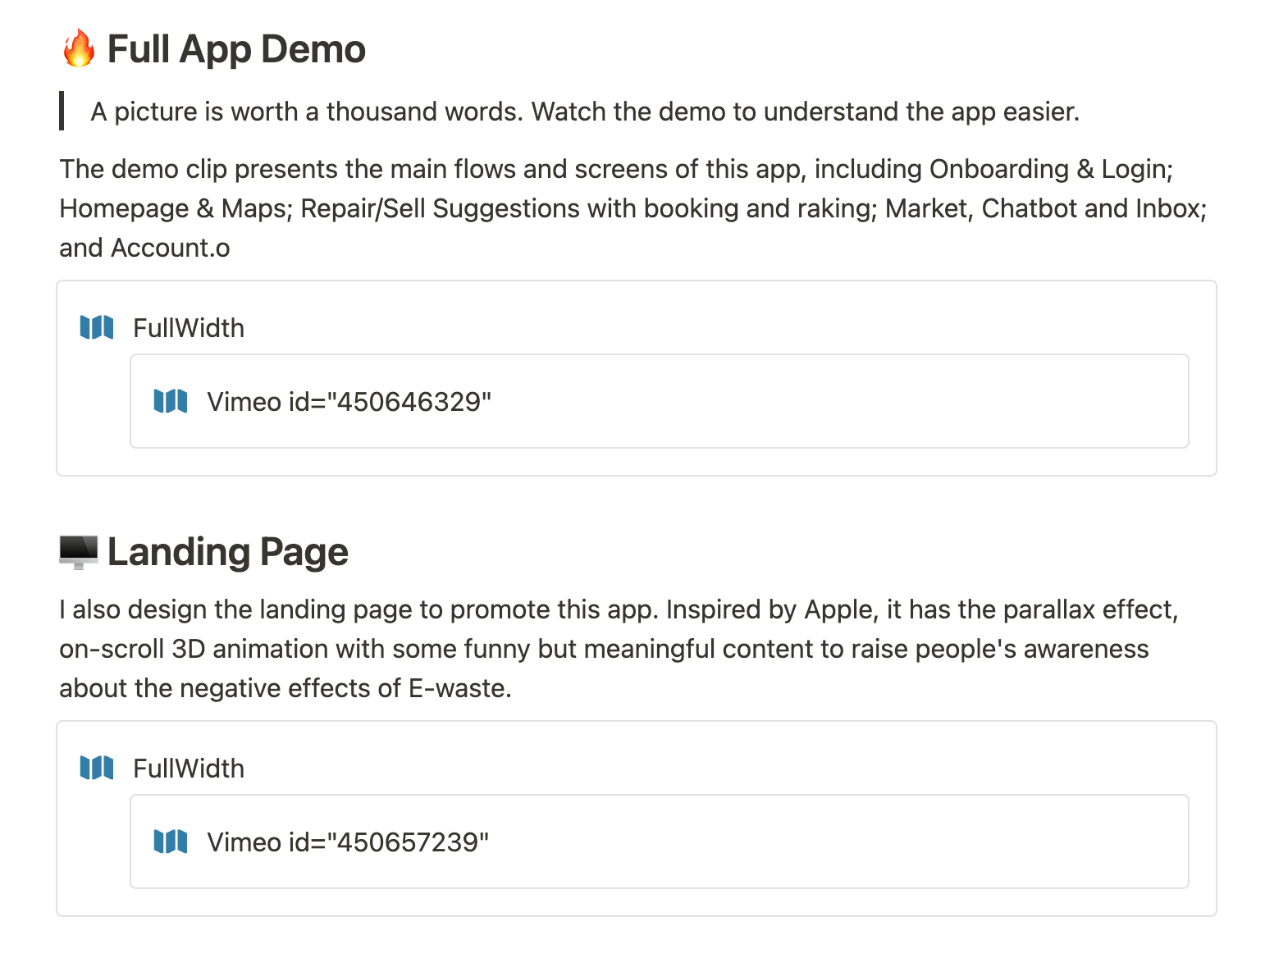Image resolution: width=1265 pixels, height=958 pixels.
Task: Select the FullWidth label under Landing Page
Action: [x=189, y=769]
